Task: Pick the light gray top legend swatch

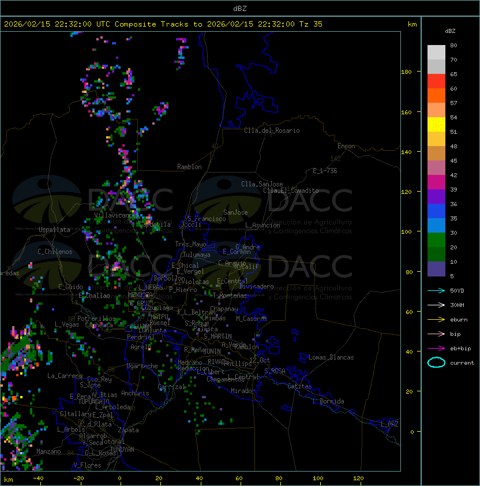Action: [436, 52]
